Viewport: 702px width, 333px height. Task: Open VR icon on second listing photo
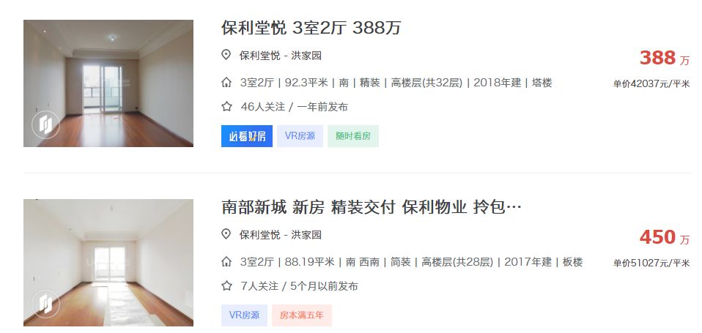(45, 304)
